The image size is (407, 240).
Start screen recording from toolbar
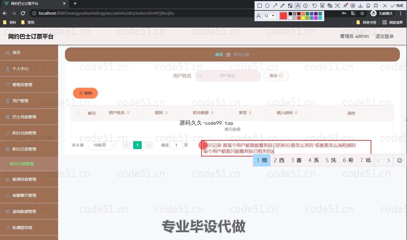pyautogui.click(x=353, y=6)
